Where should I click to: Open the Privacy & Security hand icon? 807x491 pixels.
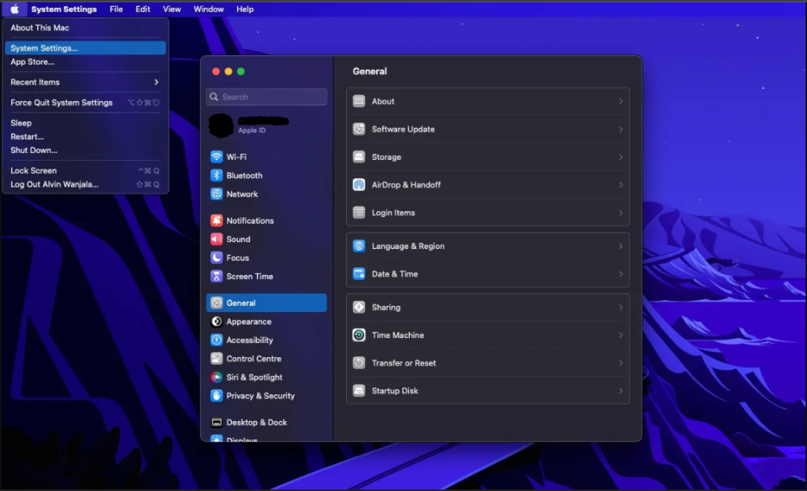(217, 396)
